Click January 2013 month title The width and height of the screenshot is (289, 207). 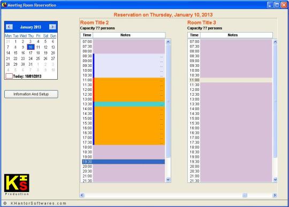(x=31, y=27)
